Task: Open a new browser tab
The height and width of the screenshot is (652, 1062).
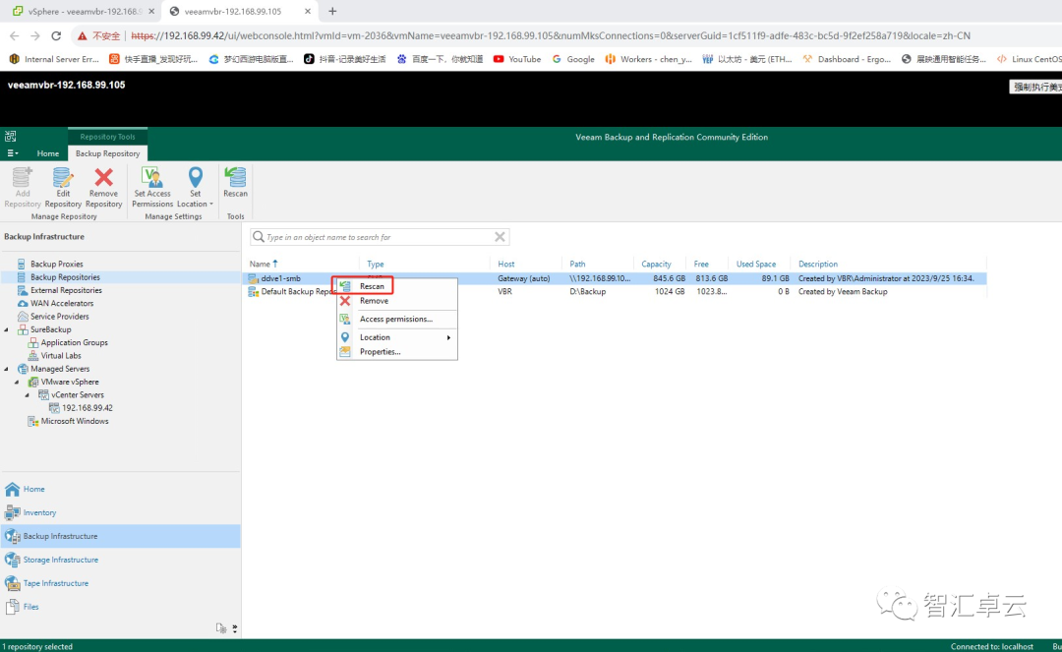Action: (332, 12)
